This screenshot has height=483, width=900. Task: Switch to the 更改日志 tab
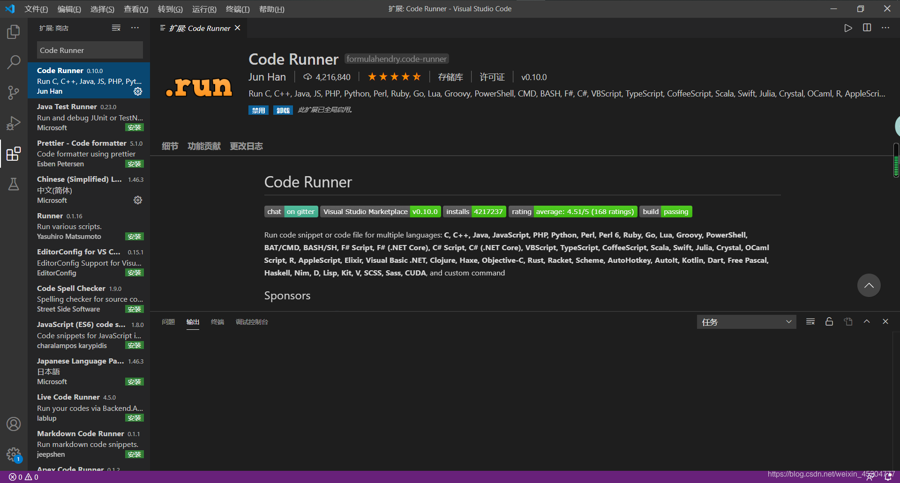coord(246,146)
